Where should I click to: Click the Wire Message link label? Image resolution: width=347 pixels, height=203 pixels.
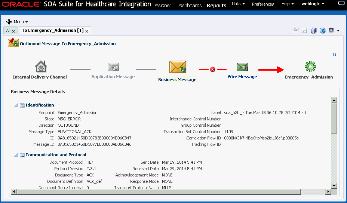pos(242,77)
